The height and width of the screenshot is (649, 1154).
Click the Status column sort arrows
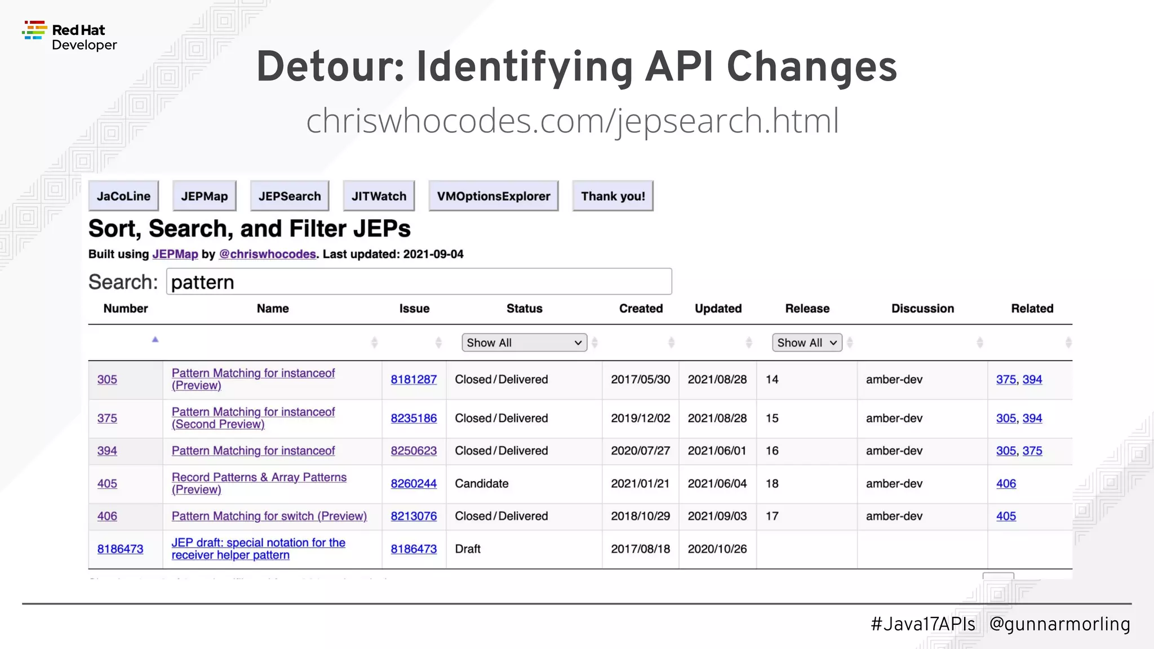click(x=594, y=343)
